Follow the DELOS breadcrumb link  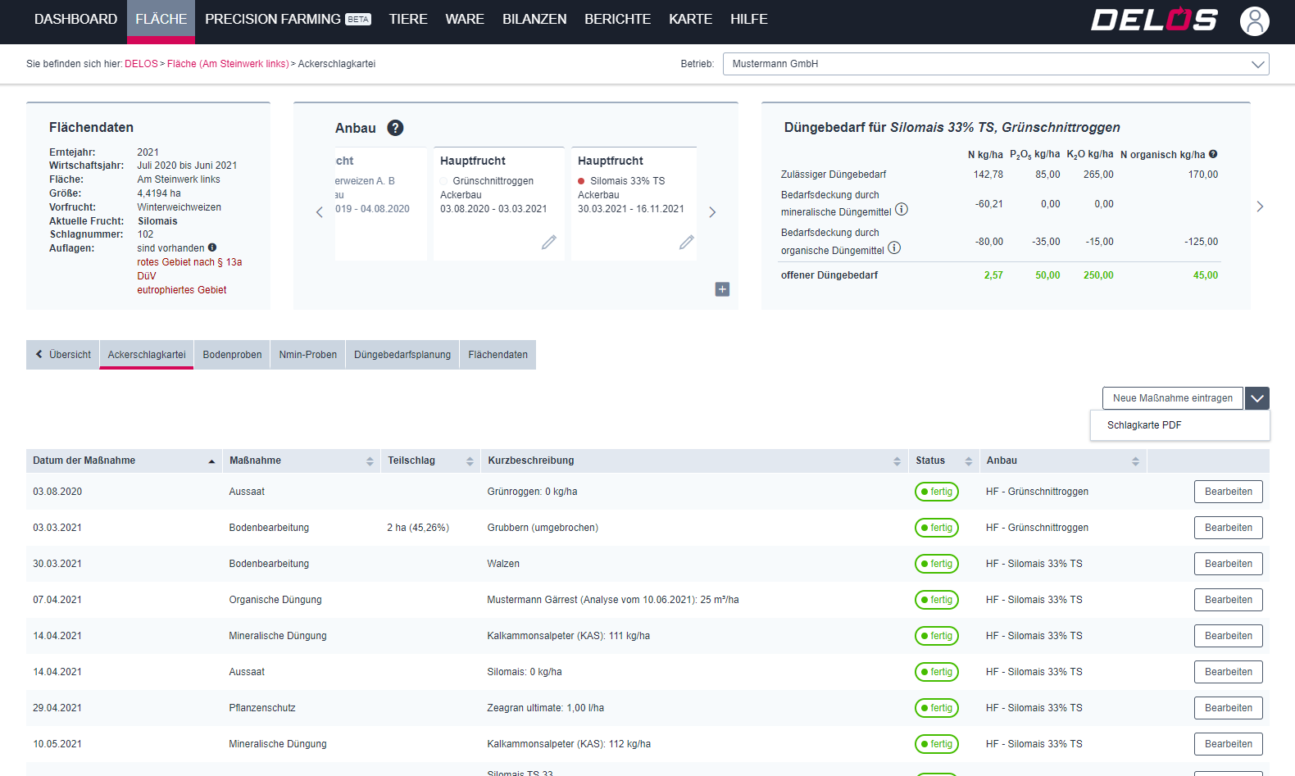[x=141, y=64]
